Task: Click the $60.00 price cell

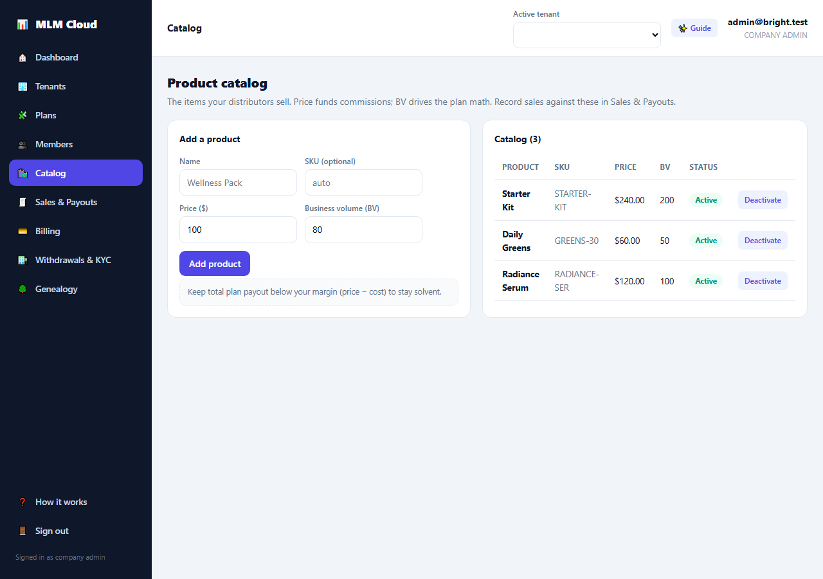Action: pyautogui.click(x=628, y=241)
